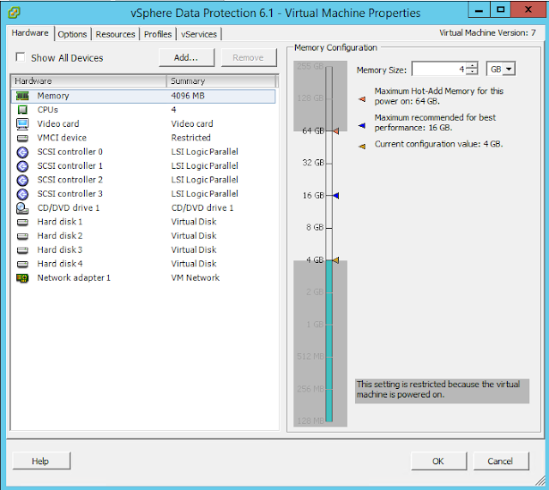Click the VM Network summary value

click(x=196, y=278)
